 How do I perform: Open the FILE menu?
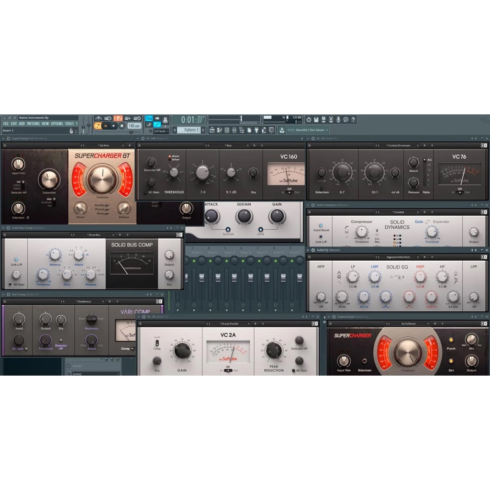point(6,124)
